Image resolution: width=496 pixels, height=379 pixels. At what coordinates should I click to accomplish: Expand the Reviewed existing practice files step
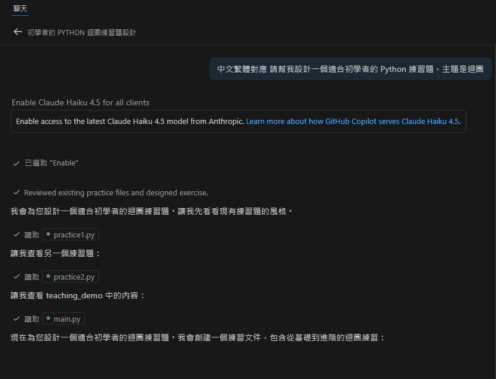click(116, 192)
